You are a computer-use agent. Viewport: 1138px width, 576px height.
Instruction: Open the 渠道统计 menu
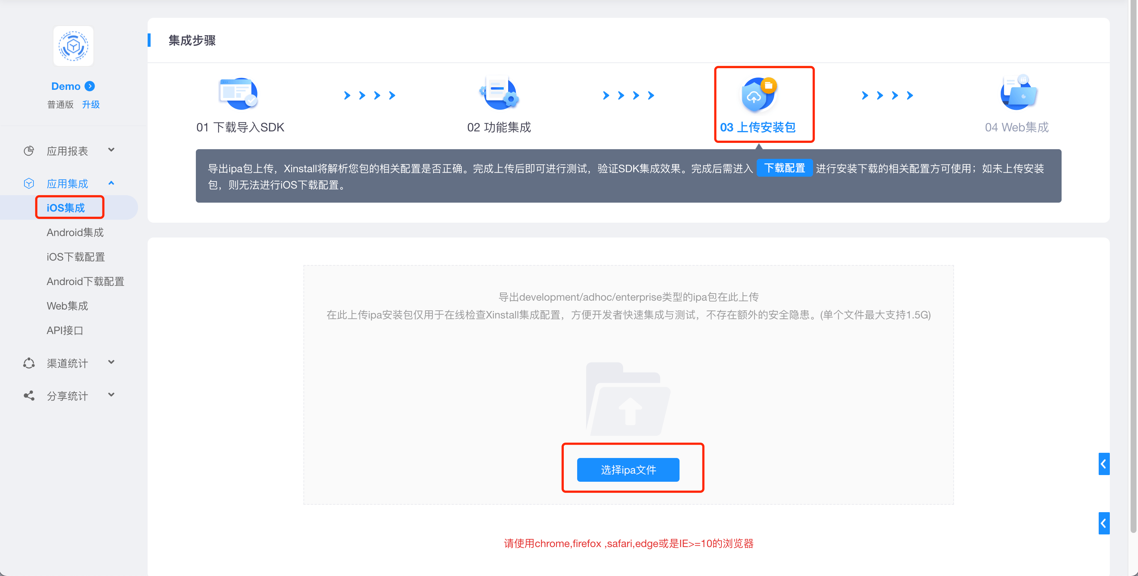pos(67,363)
